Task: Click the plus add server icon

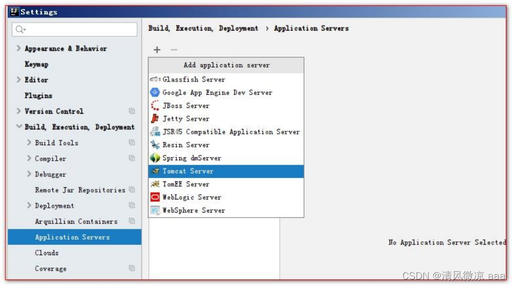Action: pos(157,50)
